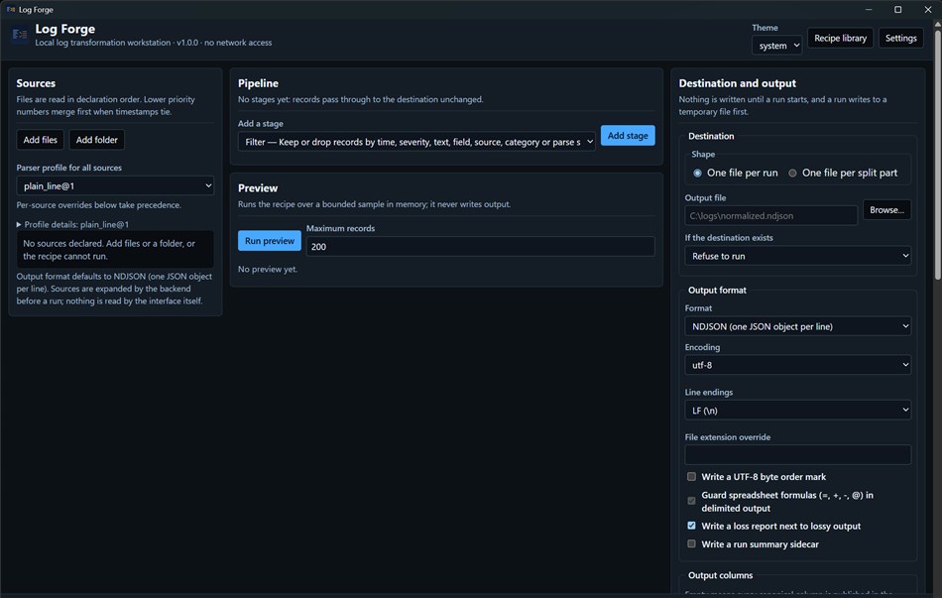942x598 pixels.
Task: Toggle Guard spreadsheet formulas checkbox
Action: [691, 501]
